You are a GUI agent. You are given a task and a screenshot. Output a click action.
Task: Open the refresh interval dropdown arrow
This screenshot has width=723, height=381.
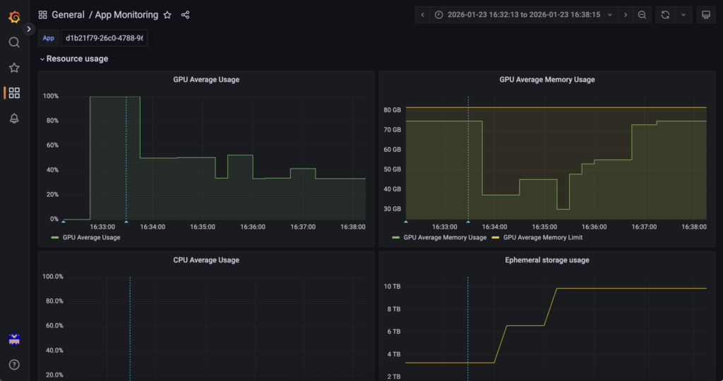(x=683, y=15)
